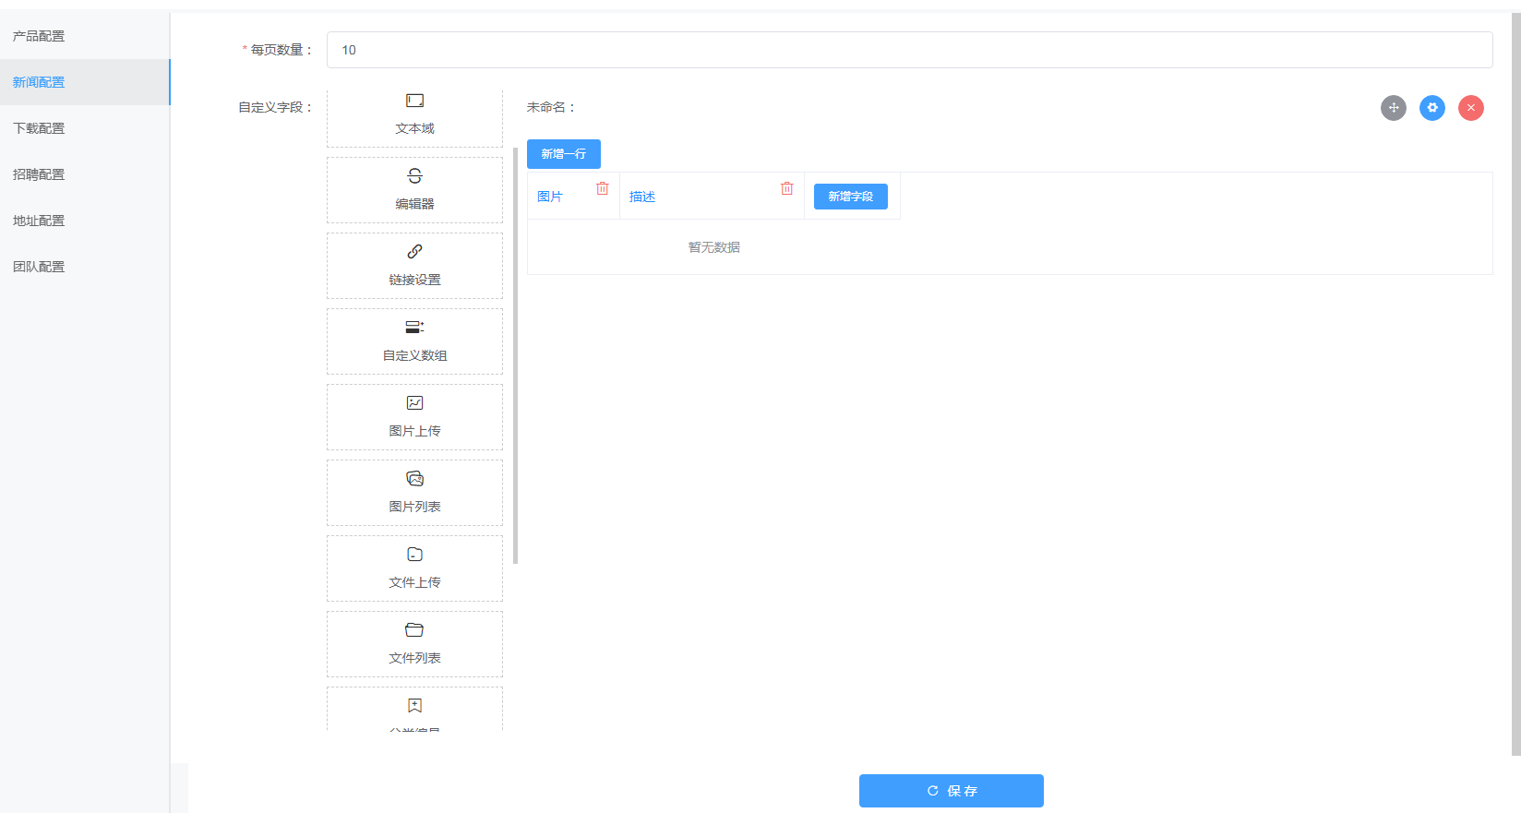Image resolution: width=1521 pixels, height=813 pixels.
Task: Click the 图片列表 label text
Action: coord(414,507)
